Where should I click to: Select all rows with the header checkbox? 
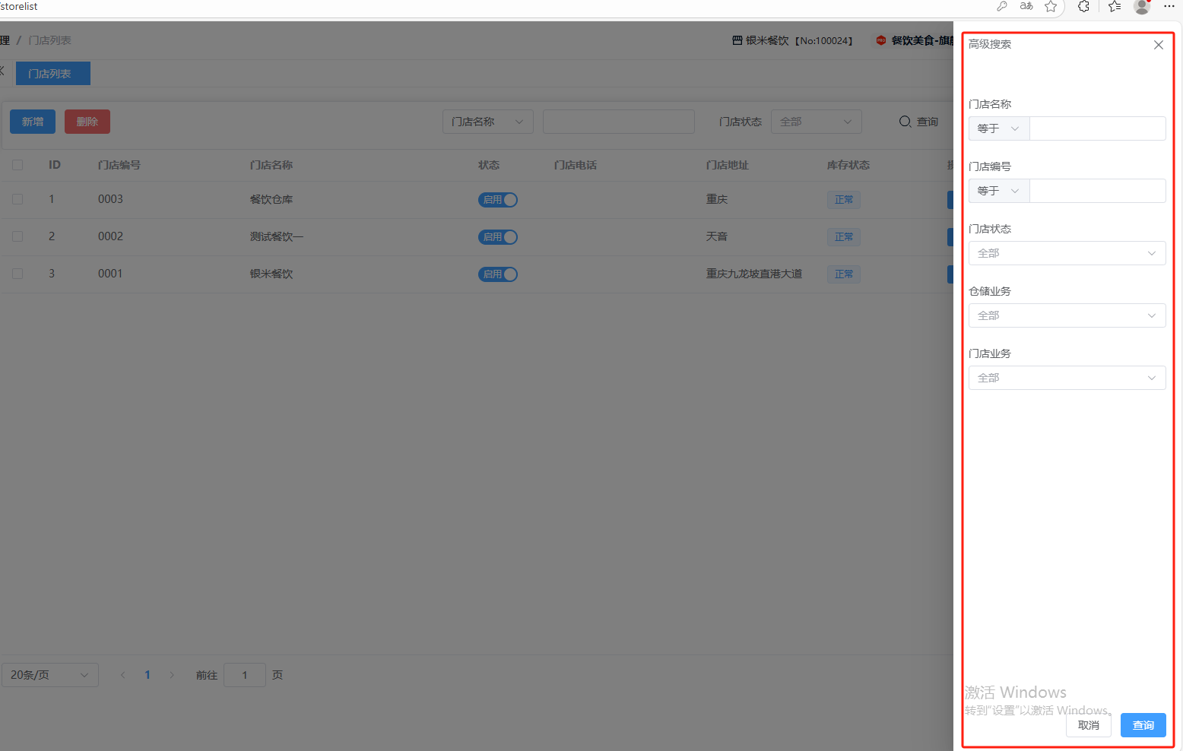(17, 165)
